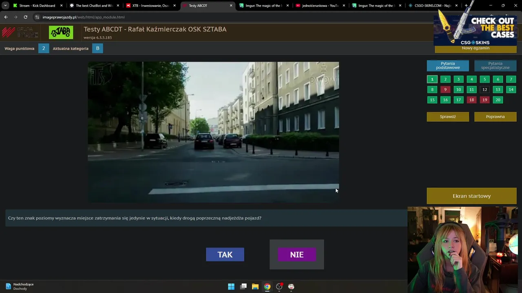Viewport: 522px width, 293px height.
Task: Answer NIE to the question
Action: pos(297,254)
